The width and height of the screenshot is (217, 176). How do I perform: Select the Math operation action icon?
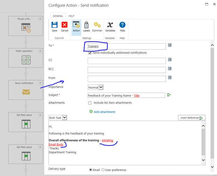point(26,60)
